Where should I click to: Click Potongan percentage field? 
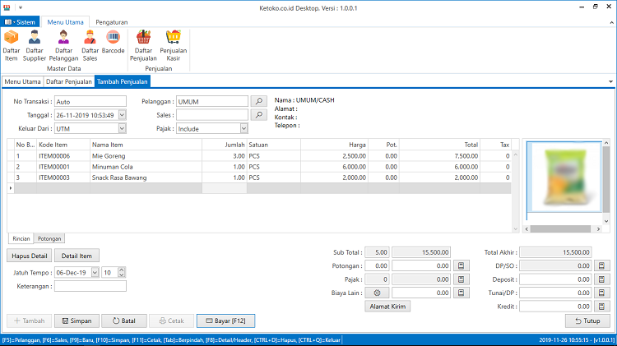377,265
